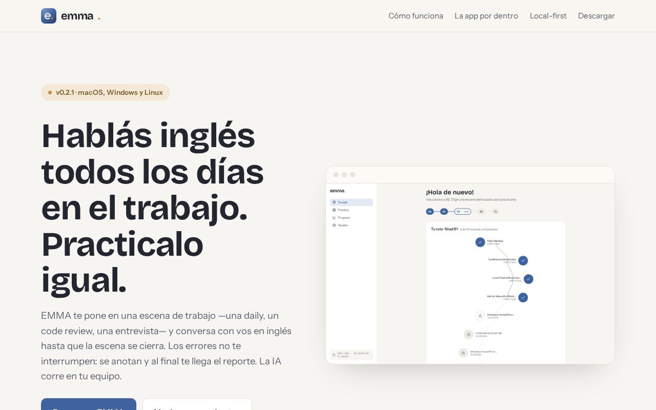The height and width of the screenshot is (410, 656).
Task: Click the Tu ruta · Nivel B1 title
Action: (x=444, y=229)
